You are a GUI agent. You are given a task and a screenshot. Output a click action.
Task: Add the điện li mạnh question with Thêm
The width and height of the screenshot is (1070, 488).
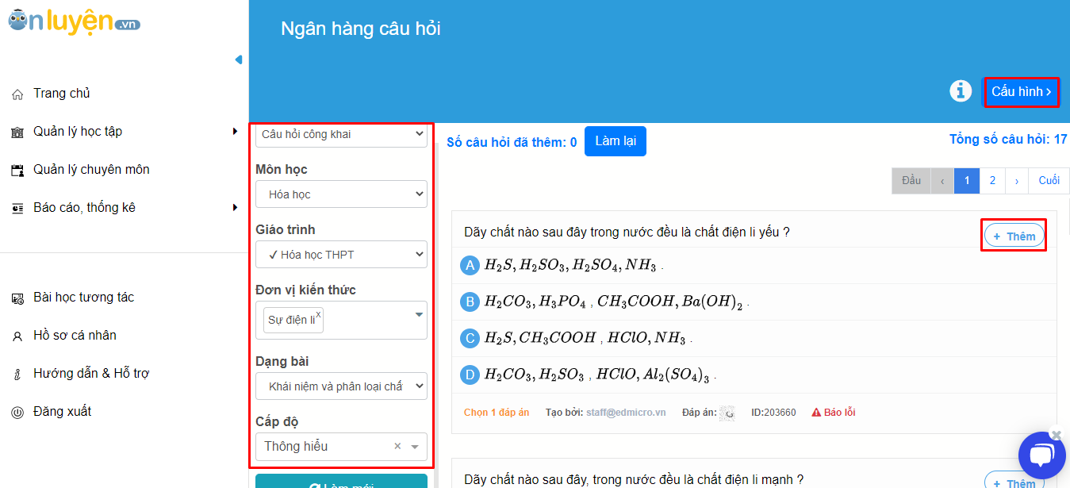coord(1014,482)
